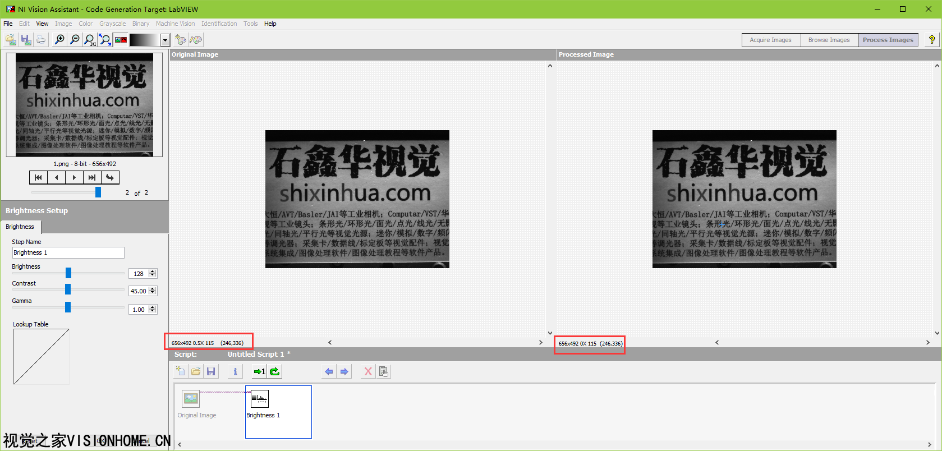Click the Brightness slider handle
This screenshot has width=942, height=451.
[68, 273]
